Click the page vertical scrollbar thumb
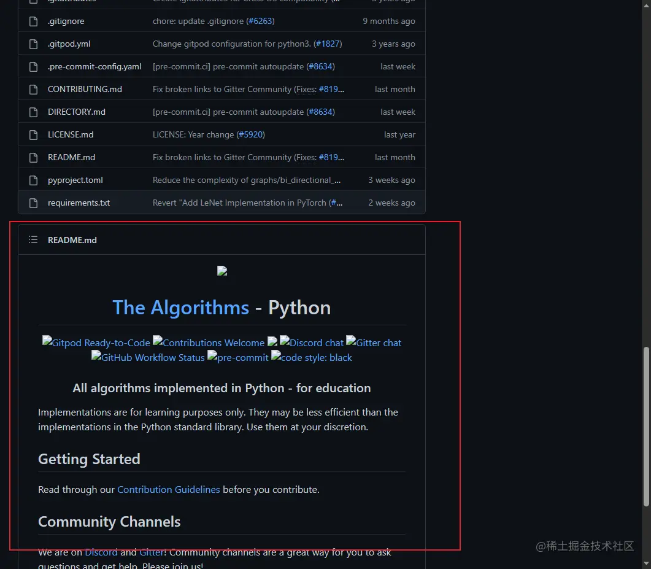This screenshot has width=651, height=569. (646, 427)
